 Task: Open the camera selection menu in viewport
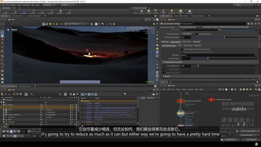coord(150,28)
